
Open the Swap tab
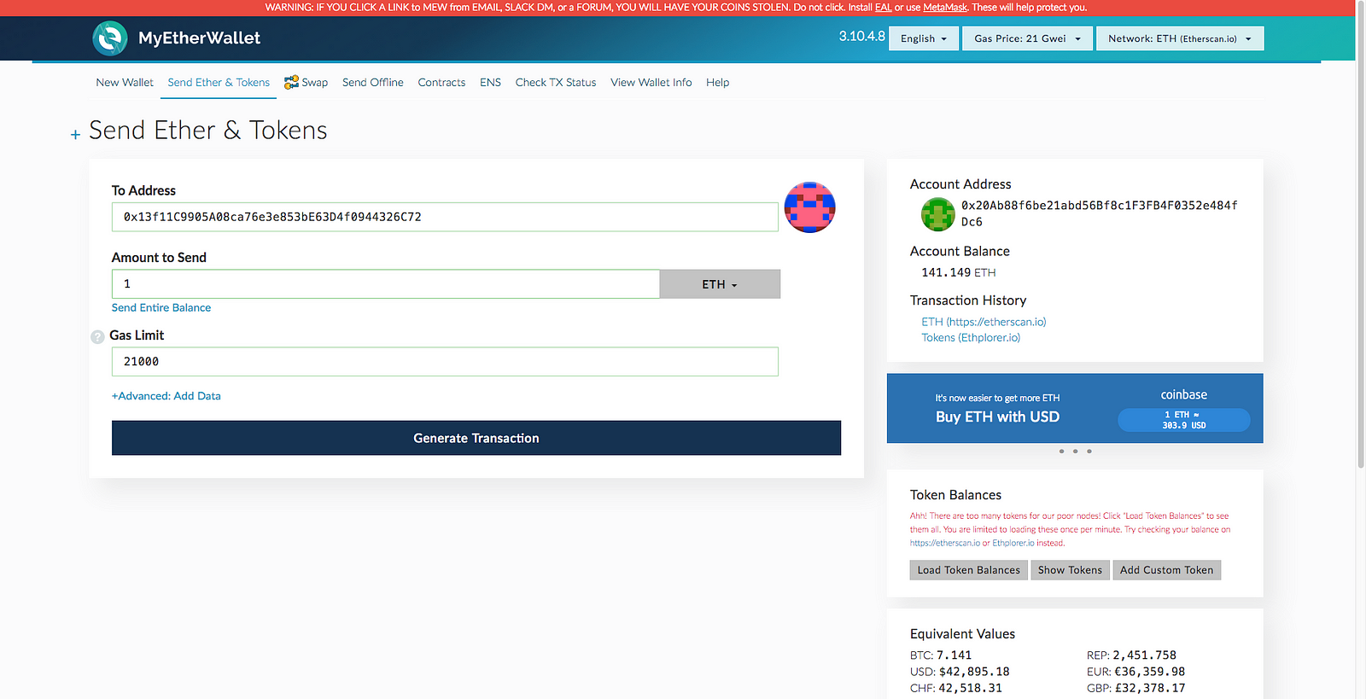tap(306, 83)
